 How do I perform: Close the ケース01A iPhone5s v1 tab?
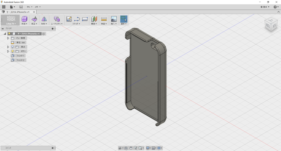pos(34,12)
